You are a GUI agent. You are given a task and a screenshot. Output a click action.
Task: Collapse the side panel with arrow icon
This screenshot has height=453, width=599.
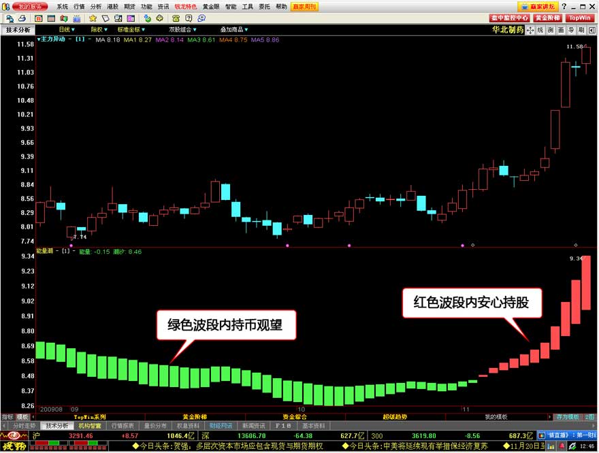(x=591, y=30)
